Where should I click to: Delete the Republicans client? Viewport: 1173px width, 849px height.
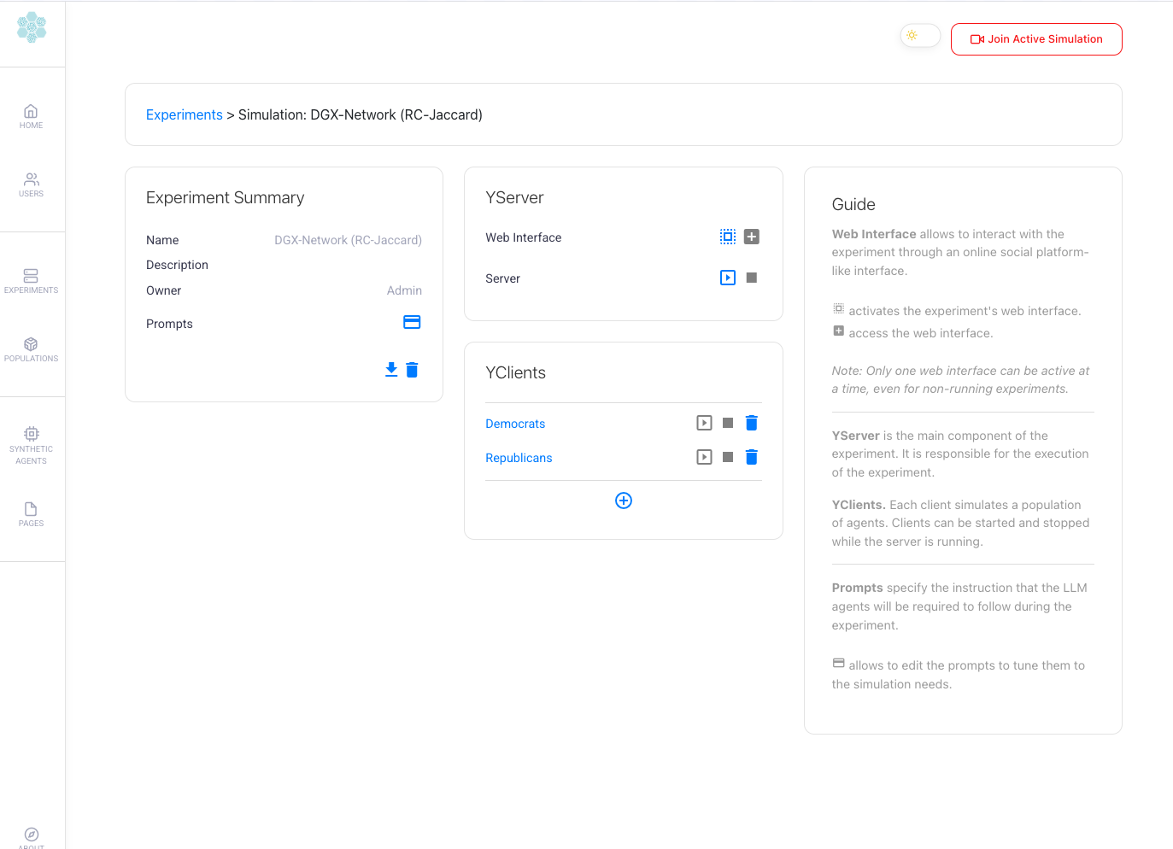752,457
